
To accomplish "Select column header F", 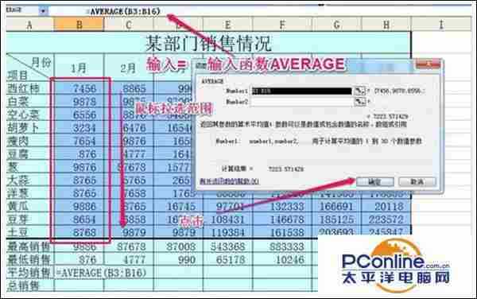I will pyautogui.click(x=282, y=25).
